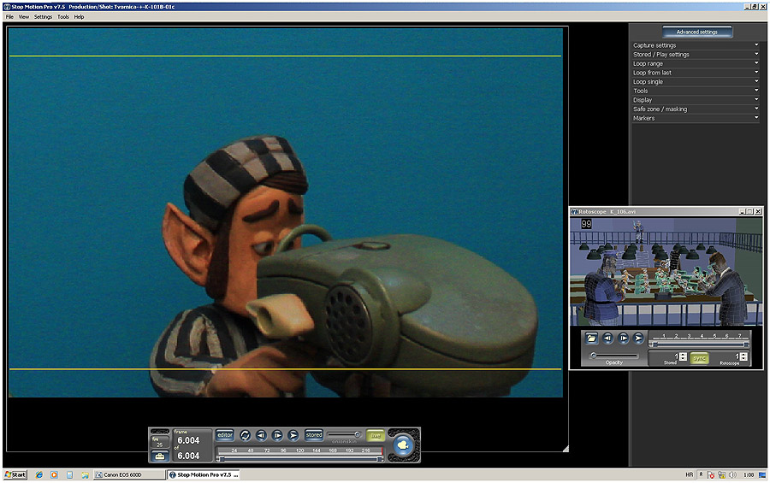Open the editor button

click(225, 435)
